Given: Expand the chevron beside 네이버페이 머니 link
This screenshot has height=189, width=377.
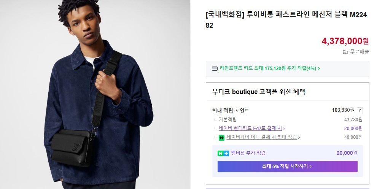Looking at the screenshot, I should [299, 138].
